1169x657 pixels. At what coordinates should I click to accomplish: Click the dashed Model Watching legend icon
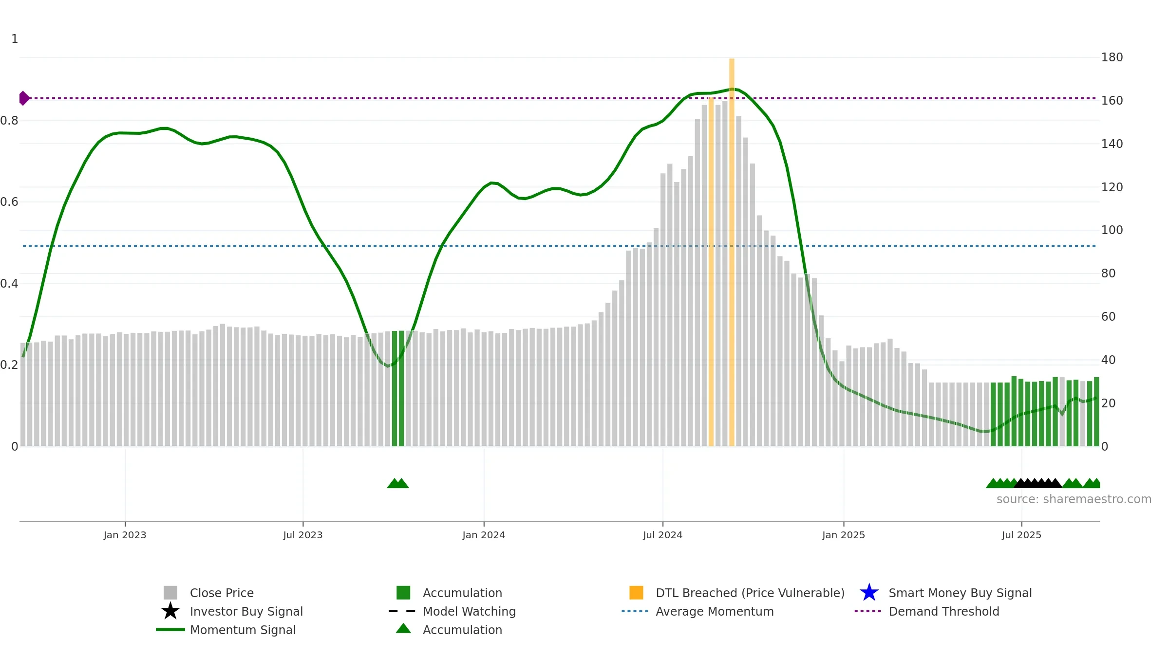pyautogui.click(x=402, y=611)
